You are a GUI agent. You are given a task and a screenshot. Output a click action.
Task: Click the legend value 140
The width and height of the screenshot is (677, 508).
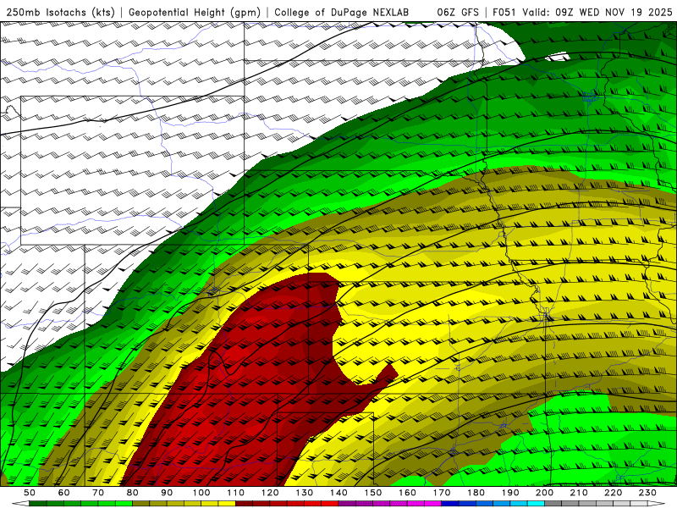pos(339,493)
